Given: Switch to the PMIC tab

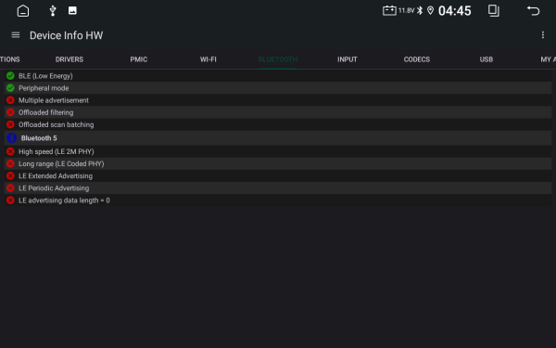Looking at the screenshot, I should [139, 59].
